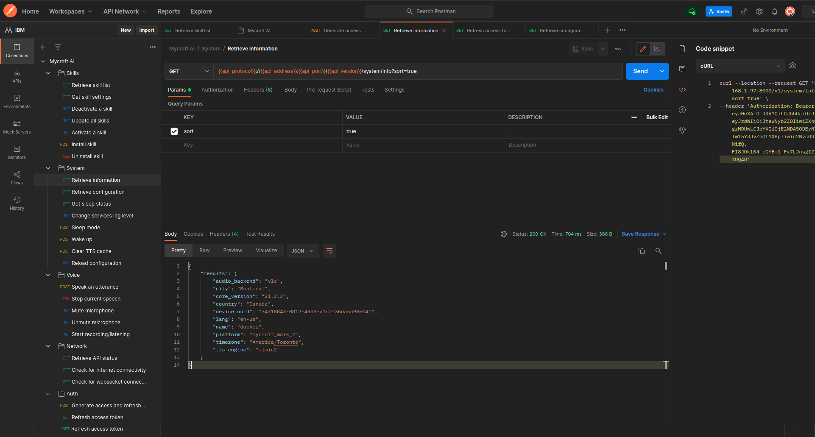Screen dimensions: 815x437
Task: Open the HTTP method GET dropdown
Action: point(189,71)
